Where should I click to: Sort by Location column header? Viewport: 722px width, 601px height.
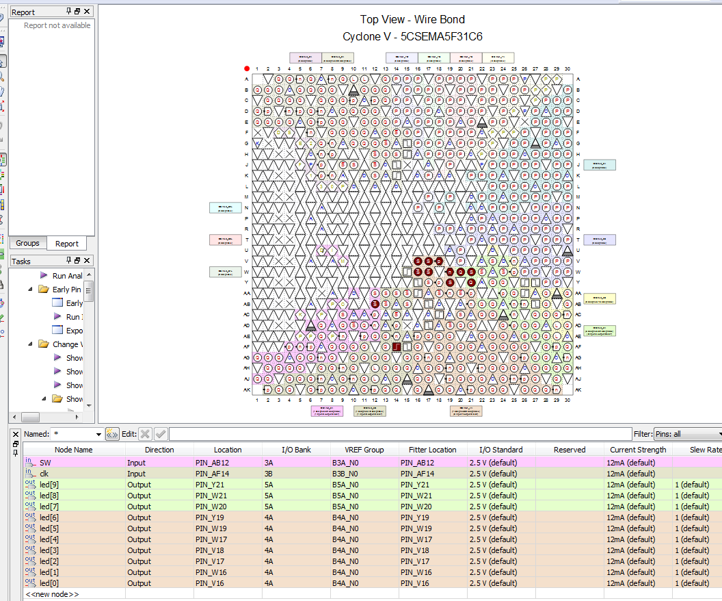click(x=228, y=449)
